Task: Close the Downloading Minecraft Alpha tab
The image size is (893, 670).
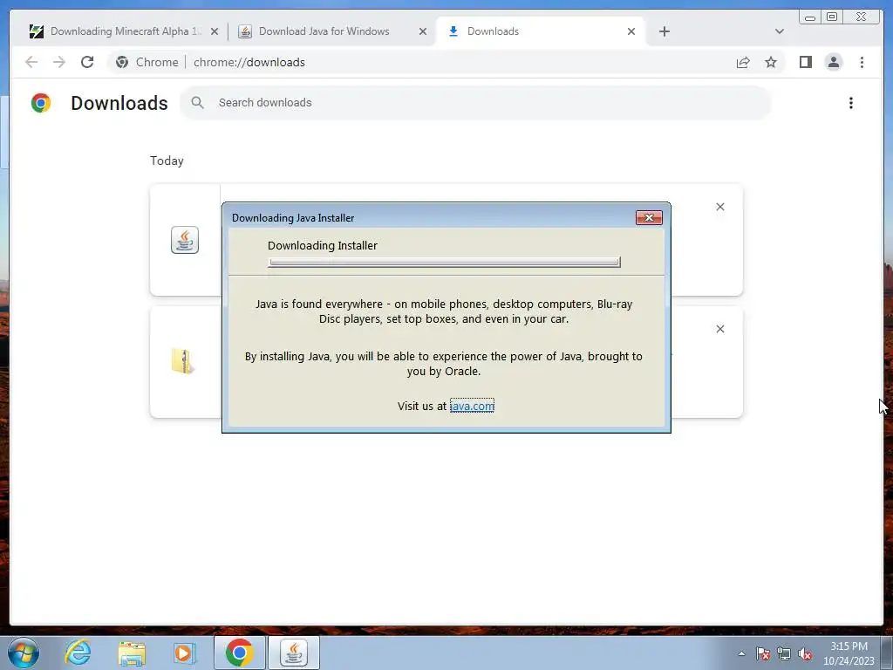Action: [215, 31]
